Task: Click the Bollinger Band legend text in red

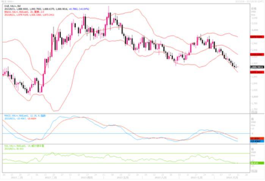Action: click(23, 12)
